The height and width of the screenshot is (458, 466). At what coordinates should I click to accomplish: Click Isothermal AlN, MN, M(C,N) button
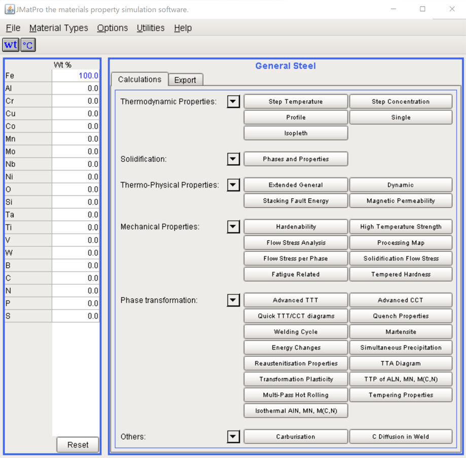pos(296,411)
